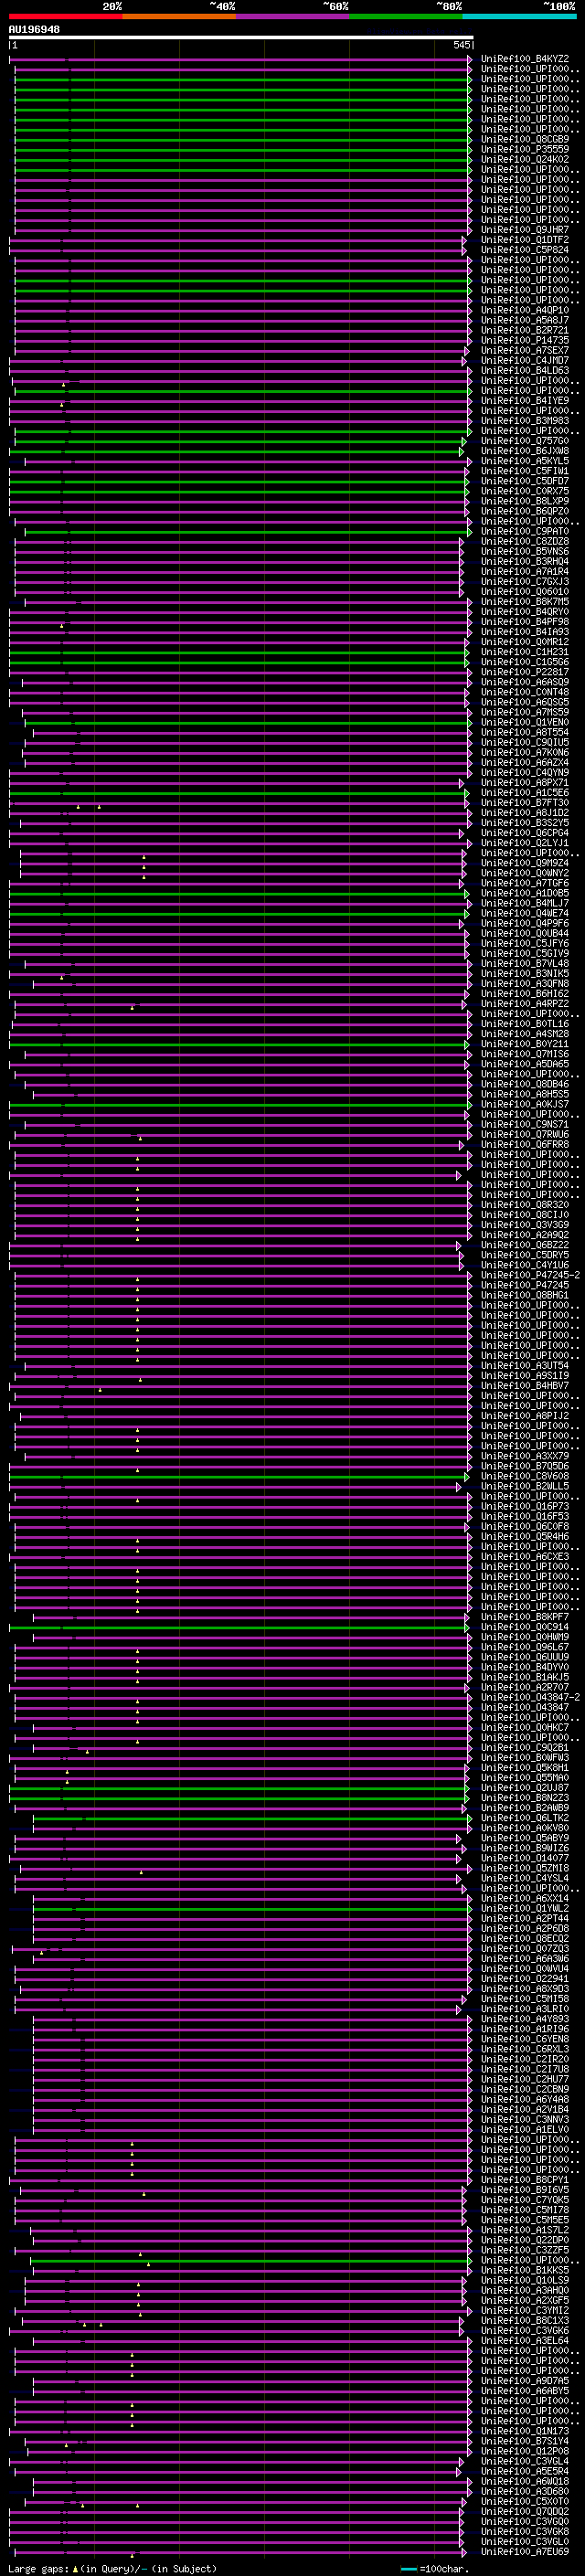Open hit UniRef100_P35559
This screenshot has height=2576, width=585.
point(525,150)
